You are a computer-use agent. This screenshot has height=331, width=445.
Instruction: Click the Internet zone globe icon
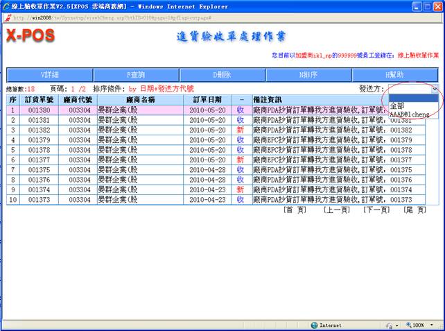tap(314, 325)
